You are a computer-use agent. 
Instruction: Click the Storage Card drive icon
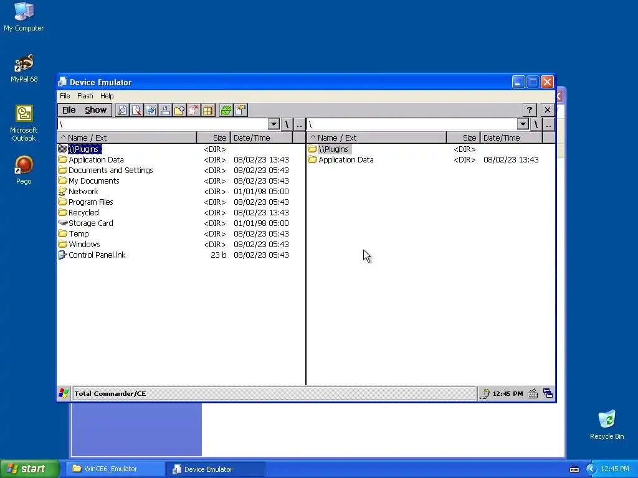63,223
